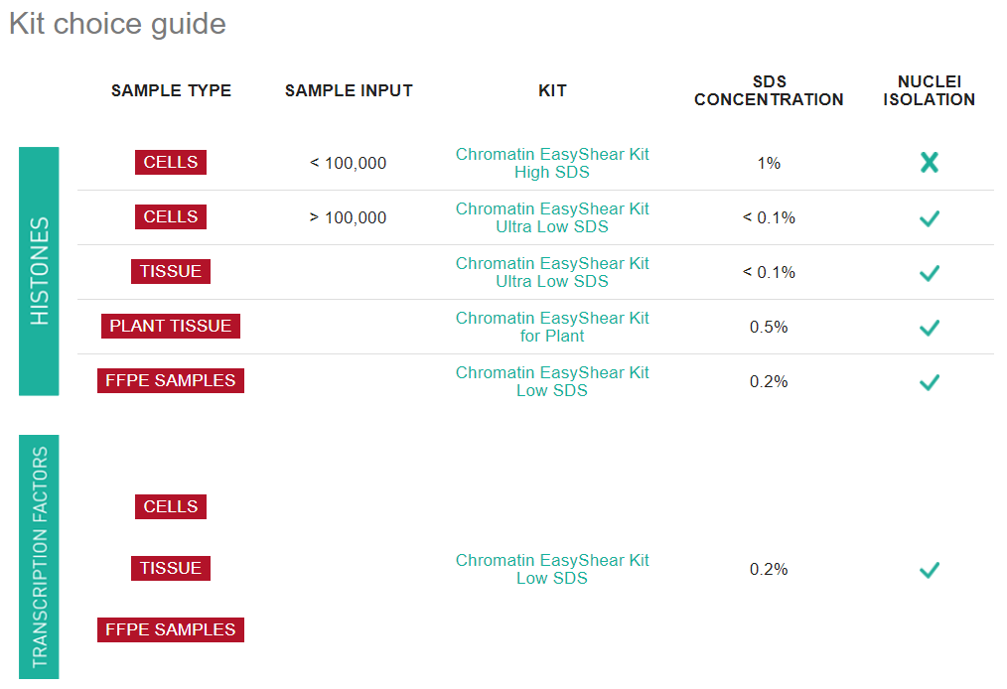The height and width of the screenshot is (689, 1007).
Task: Click the SDS Concentration column header
Action: click(x=769, y=90)
